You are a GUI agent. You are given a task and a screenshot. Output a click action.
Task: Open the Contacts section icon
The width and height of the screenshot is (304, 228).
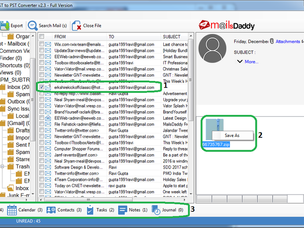[51, 210]
